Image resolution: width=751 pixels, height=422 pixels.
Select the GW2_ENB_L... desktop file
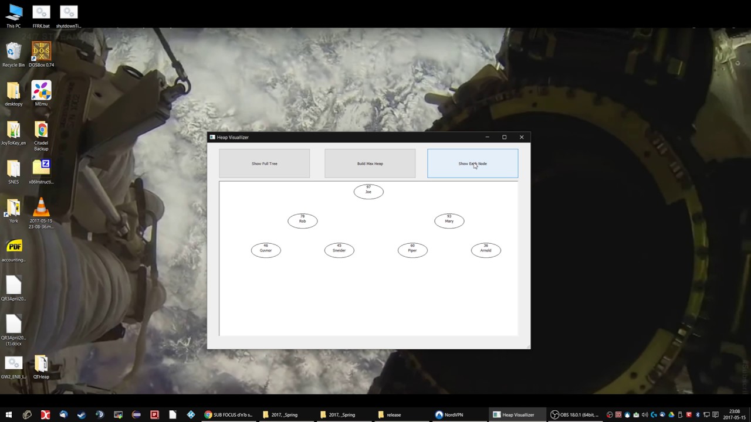point(13,366)
